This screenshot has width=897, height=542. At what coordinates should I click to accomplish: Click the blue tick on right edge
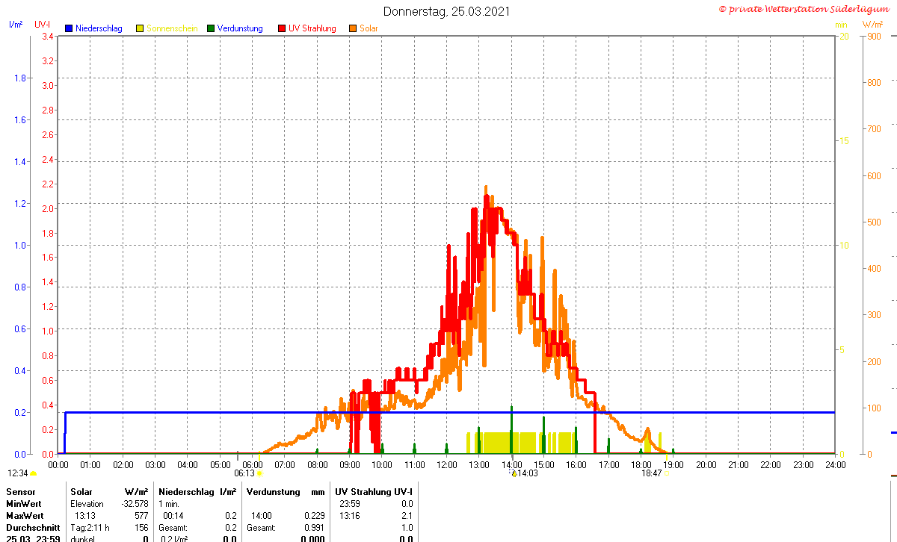click(x=893, y=432)
